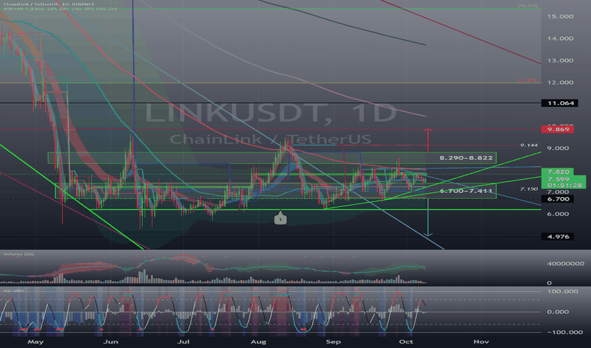Viewport: 591px width, 348px height.
Task: Select the 6.700~7.411 zone label
Action: (x=466, y=191)
